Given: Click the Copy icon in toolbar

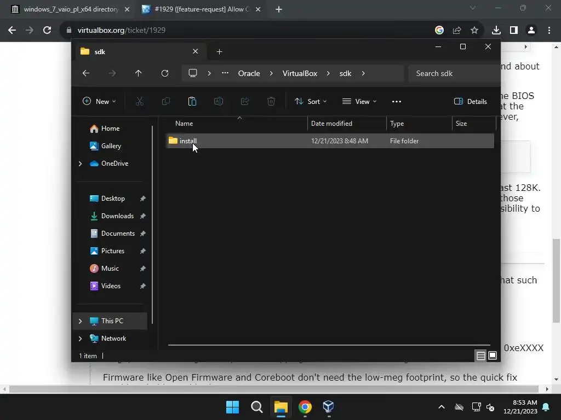Looking at the screenshot, I should click(x=166, y=101).
